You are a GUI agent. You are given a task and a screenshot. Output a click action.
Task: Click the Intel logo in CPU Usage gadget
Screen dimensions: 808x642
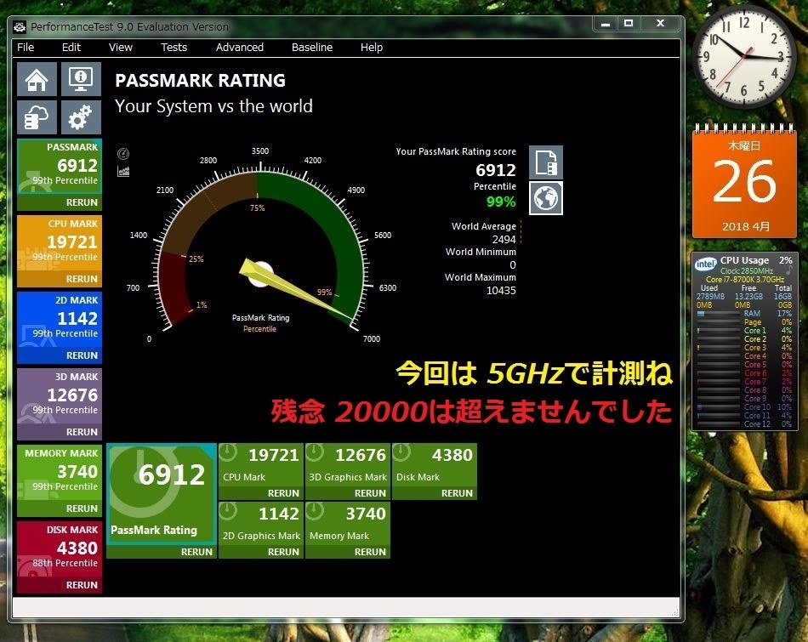tap(705, 264)
